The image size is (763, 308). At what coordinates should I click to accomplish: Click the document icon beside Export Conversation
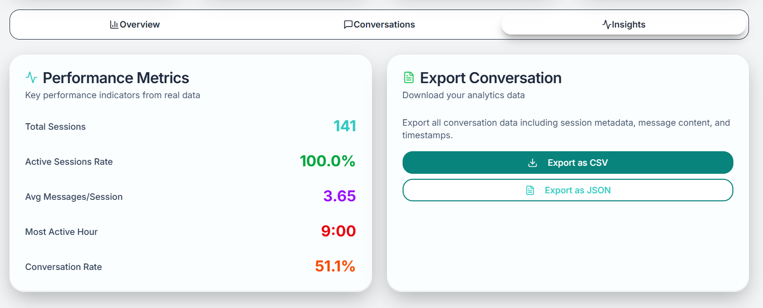409,77
